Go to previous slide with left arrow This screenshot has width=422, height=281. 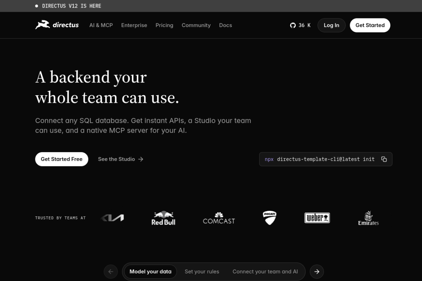(111, 271)
